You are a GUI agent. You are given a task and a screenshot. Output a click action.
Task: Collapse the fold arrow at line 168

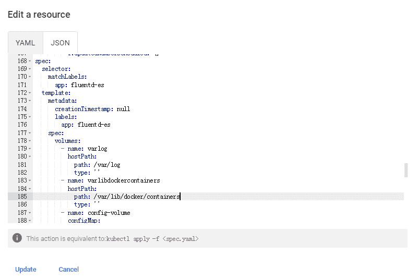tap(30, 61)
